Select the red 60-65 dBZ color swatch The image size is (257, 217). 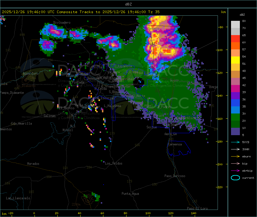[x=235, y=38]
